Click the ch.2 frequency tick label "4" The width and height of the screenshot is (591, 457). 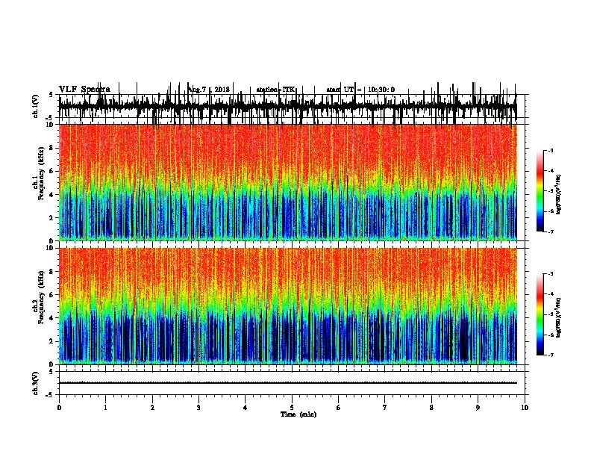(52, 318)
